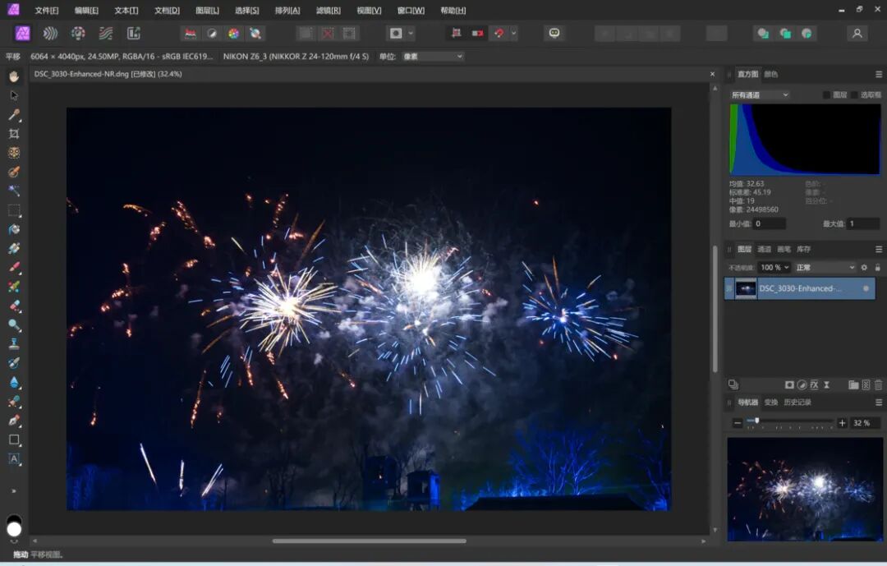Click the navigator zoom-out minus button
The image size is (887, 566).
click(737, 423)
